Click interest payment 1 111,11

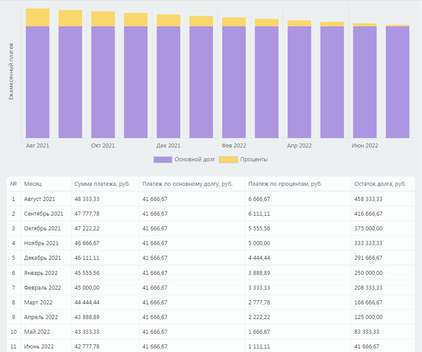259,346
